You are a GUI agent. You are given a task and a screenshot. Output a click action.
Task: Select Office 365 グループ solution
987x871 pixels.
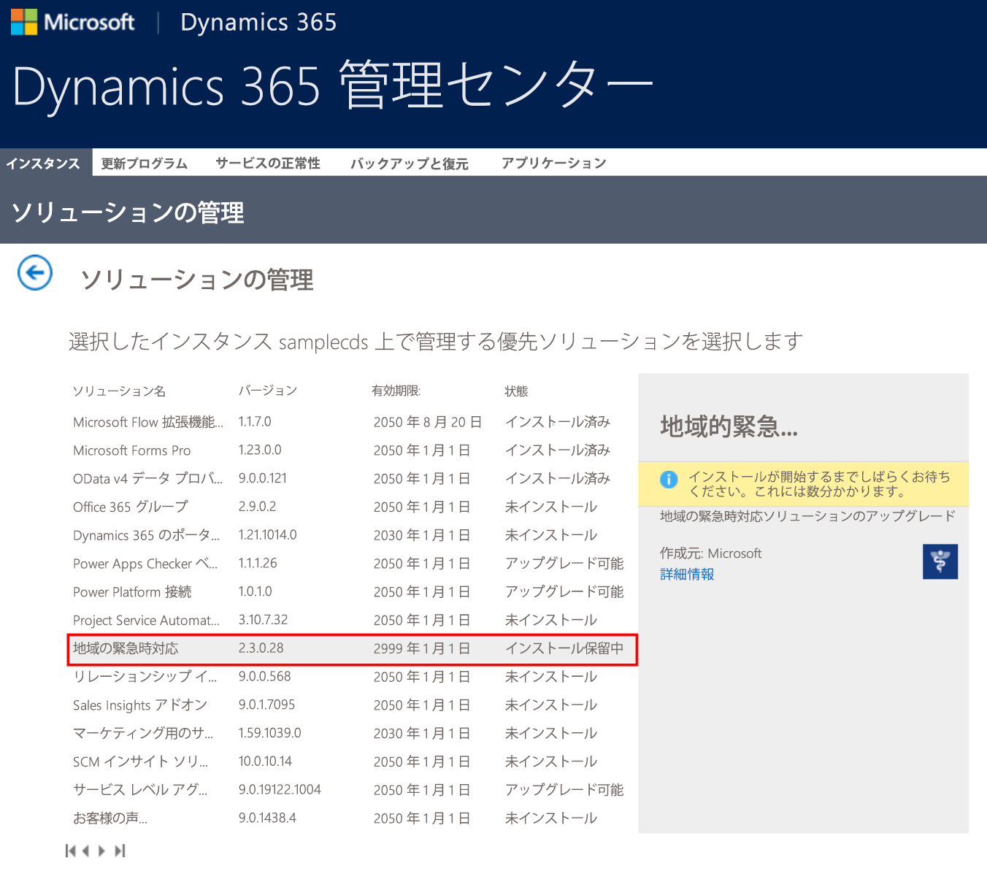353,507
